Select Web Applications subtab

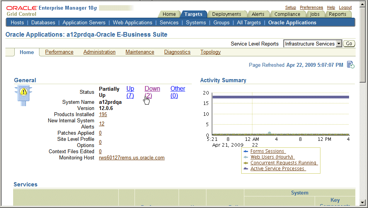[132, 22]
